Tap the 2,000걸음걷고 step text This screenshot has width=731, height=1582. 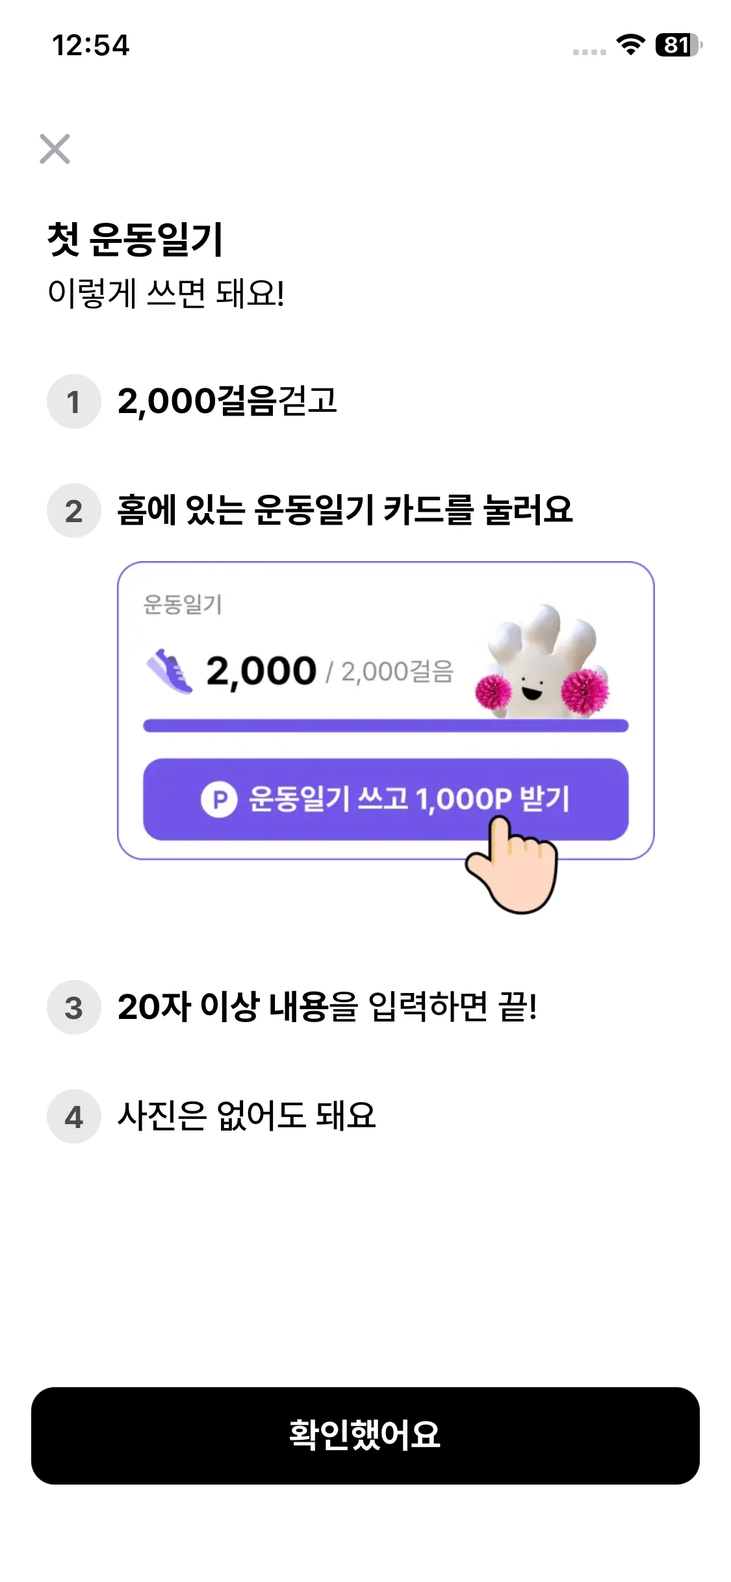[x=227, y=401]
